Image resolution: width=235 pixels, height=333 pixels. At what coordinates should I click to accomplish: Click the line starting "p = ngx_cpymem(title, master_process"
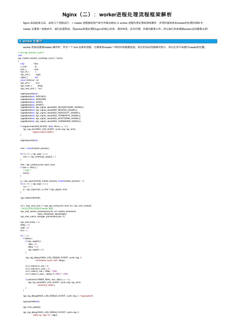pos(52,181)
